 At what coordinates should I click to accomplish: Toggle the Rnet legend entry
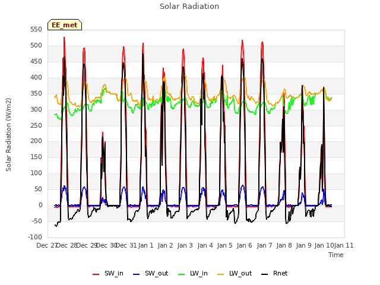[x=274, y=273]
